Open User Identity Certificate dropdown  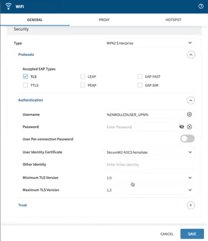(x=149, y=152)
